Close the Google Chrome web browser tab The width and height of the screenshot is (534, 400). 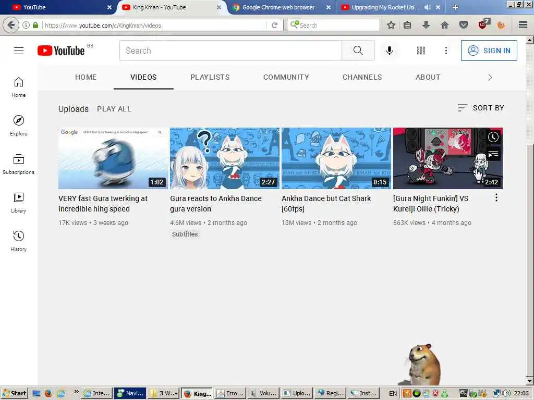[329, 7]
